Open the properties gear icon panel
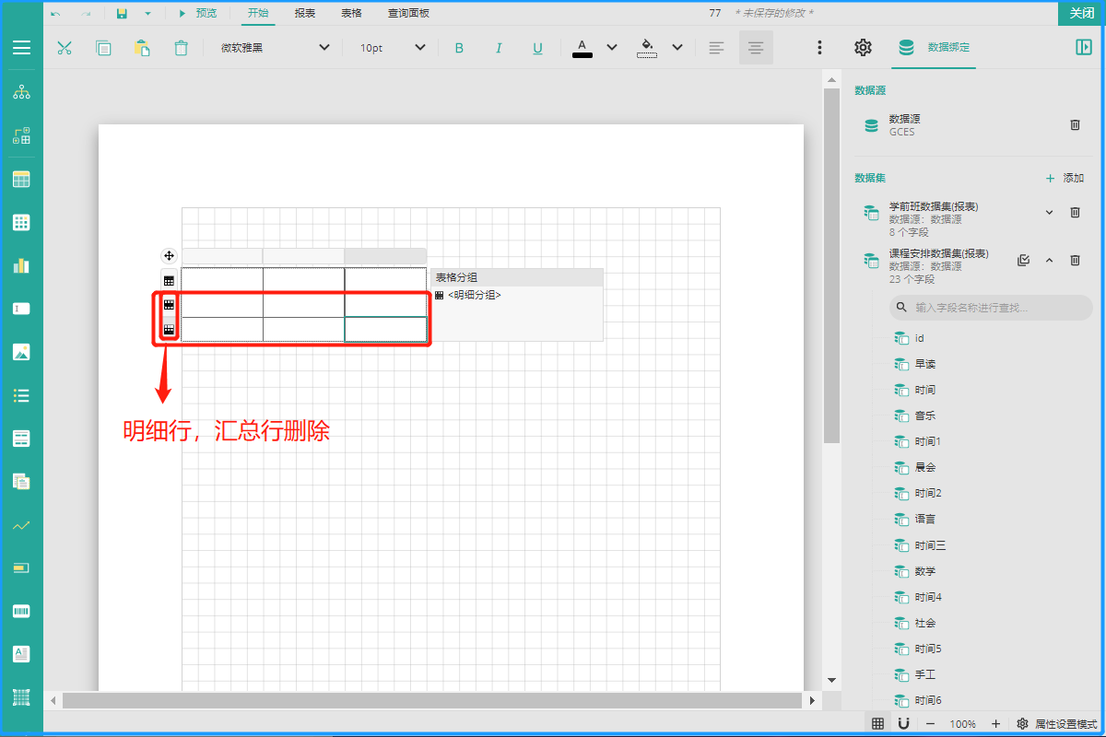1106x737 pixels. [863, 48]
